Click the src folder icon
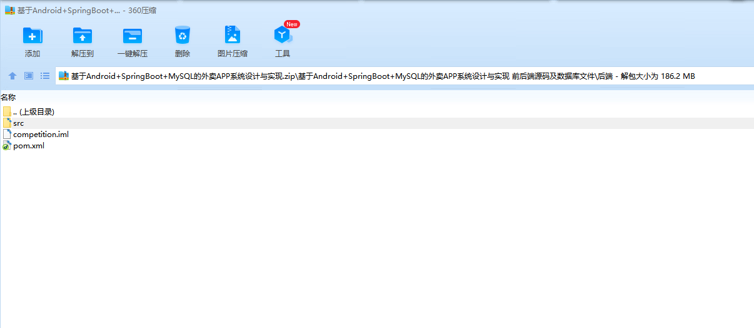The height and width of the screenshot is (328, 754). pyautogui.click(x=7, y=123)
